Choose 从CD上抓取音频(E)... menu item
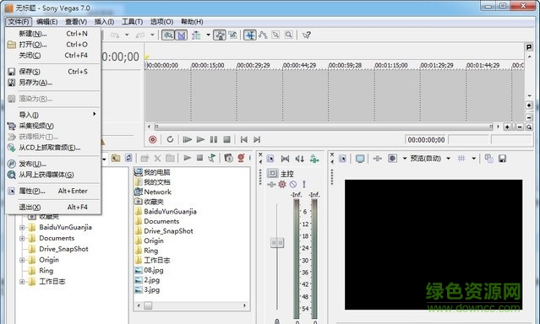540x324 pixels. 53,148
